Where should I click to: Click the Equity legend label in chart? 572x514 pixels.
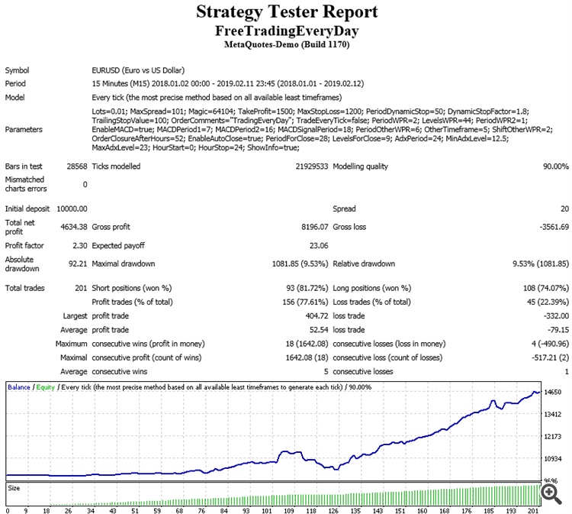coord(46,388)
